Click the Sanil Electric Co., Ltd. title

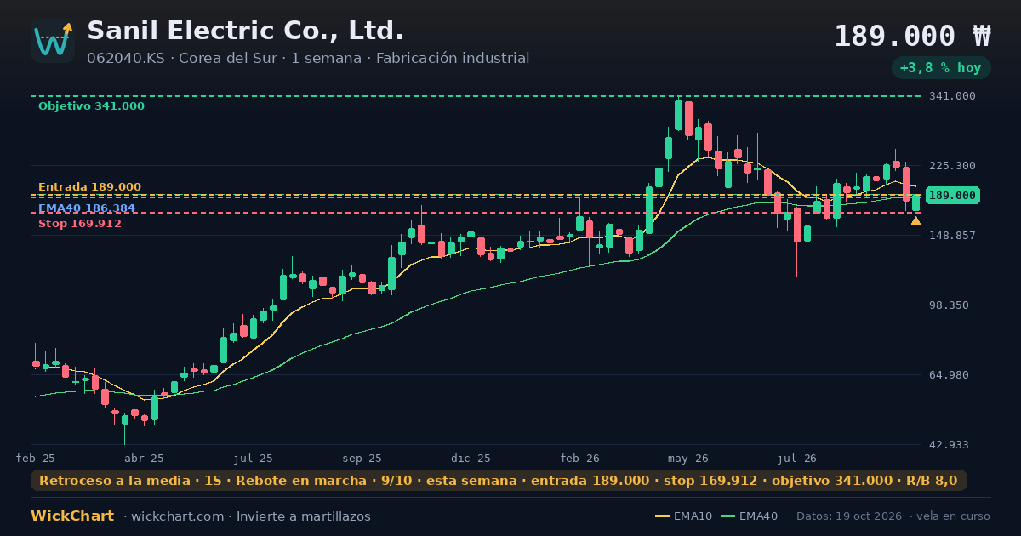click(245, 31)
